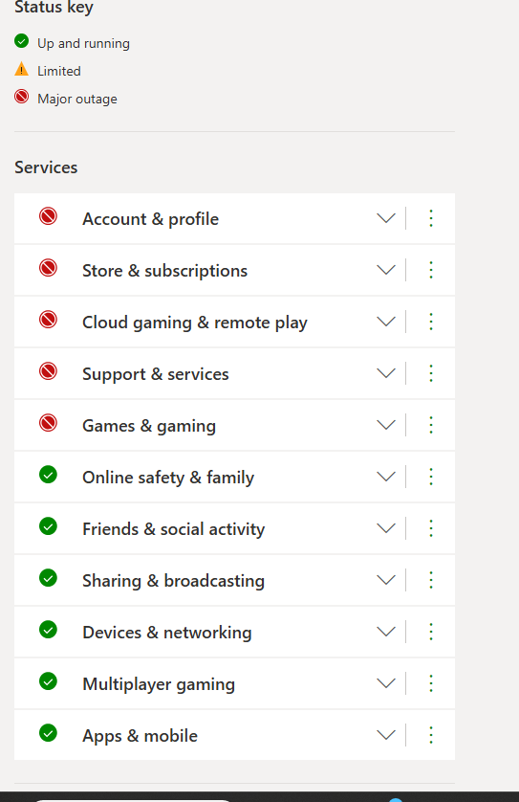Select Cloud gaming & remote play label

pos(195,323)
